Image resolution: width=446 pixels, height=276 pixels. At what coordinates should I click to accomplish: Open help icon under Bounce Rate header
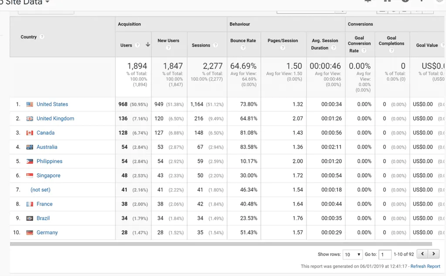243,47
